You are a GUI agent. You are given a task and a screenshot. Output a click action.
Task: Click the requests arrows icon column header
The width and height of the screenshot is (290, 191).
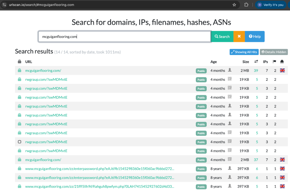[x=256, y=61]
